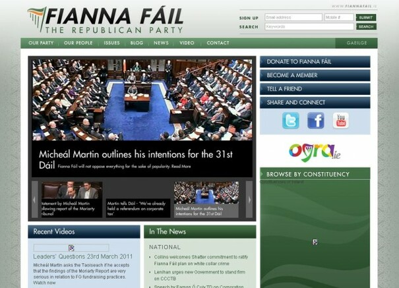Screen dimensions: 399x288
Task: Open the Our Party menu
Action: coord(41,43)
